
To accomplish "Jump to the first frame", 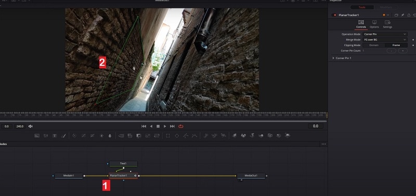I will [x=144, y=127].
